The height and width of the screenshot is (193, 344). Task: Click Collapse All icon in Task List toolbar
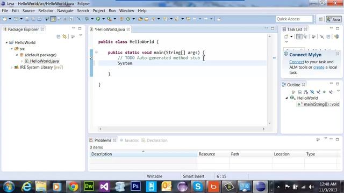328,36
